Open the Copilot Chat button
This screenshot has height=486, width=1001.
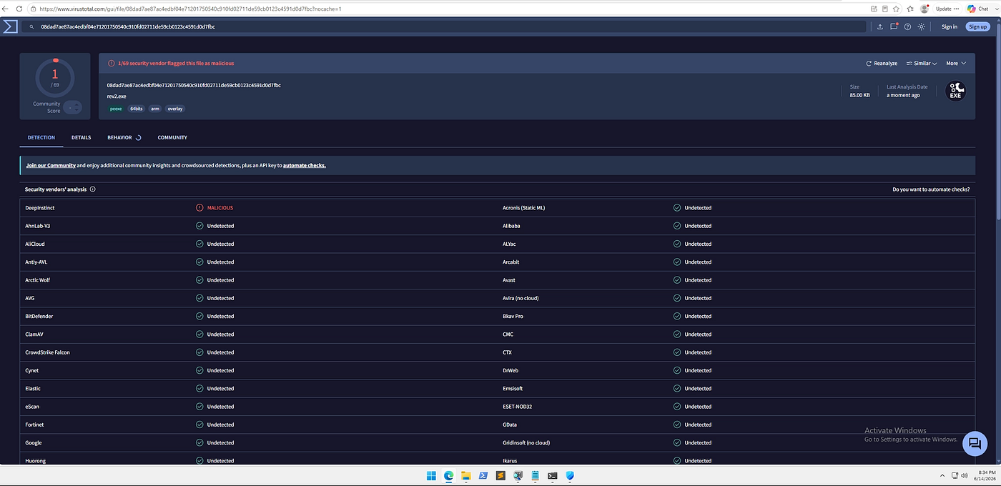point(977,9)
